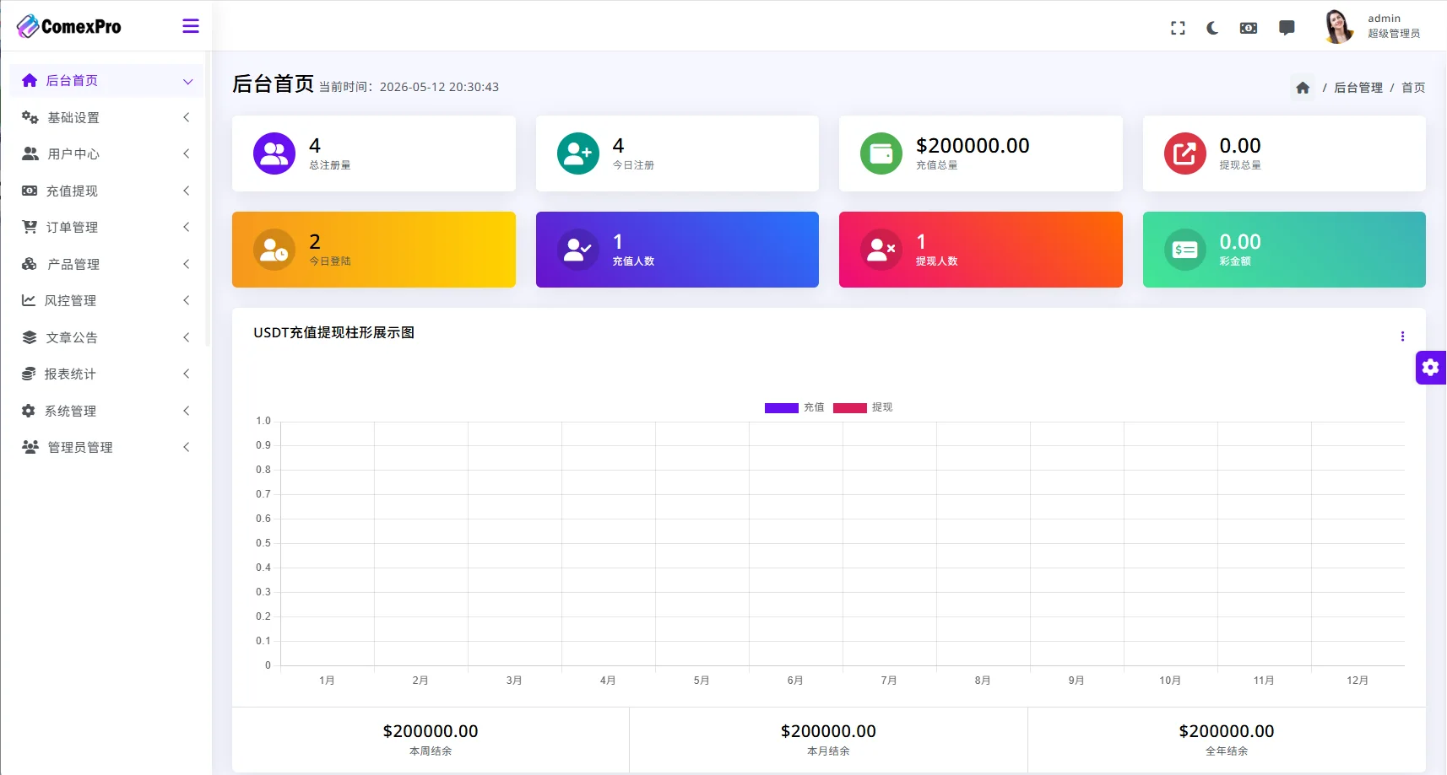Collapse sidebar with hamburger menu icon
The image size is (1447, 775).
191,26
